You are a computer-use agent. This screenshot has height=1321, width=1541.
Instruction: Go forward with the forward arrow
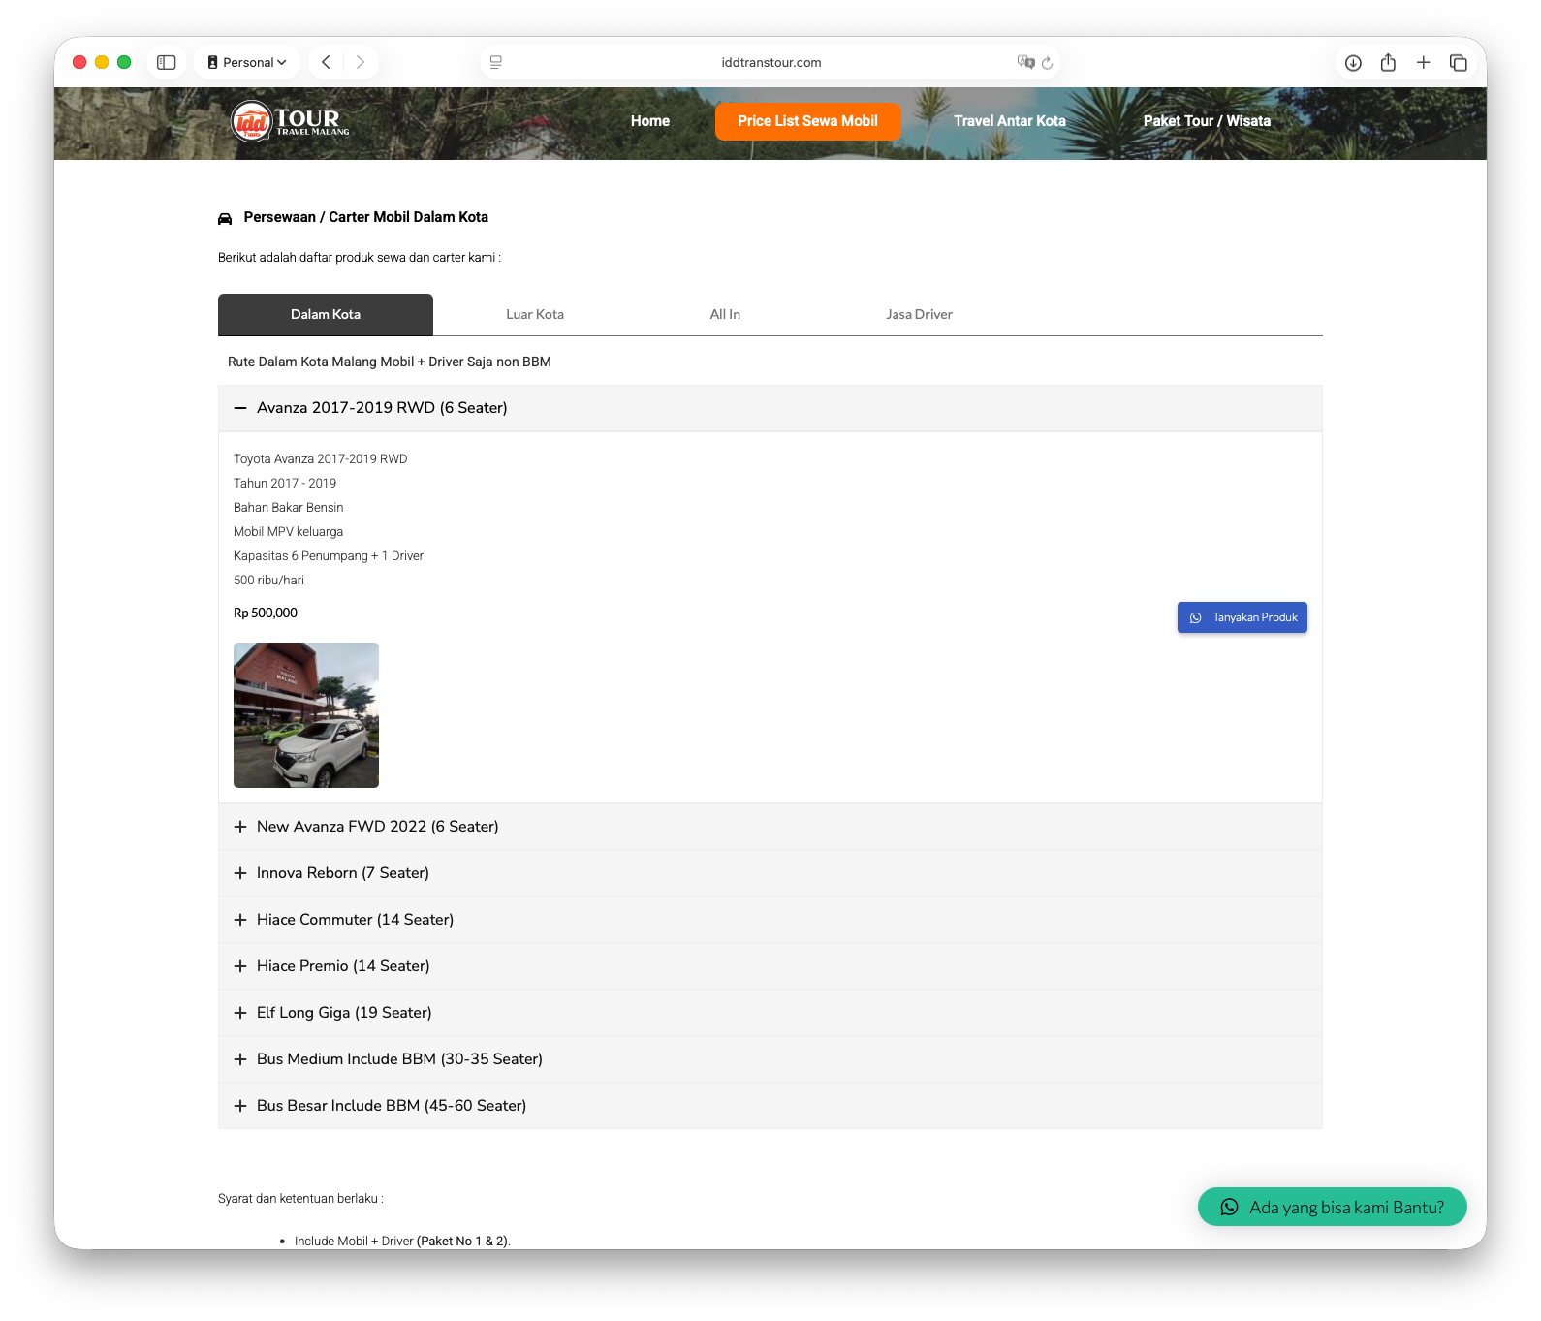(360, 62)
